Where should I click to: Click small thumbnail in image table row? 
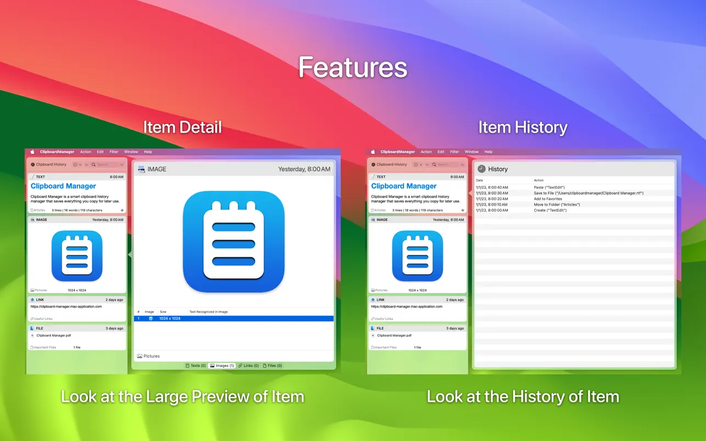click(151, 319)
